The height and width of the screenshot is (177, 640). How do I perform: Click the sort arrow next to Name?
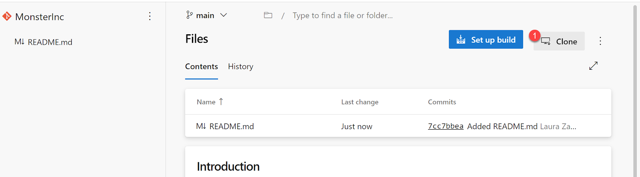click(x=221, y=102)
